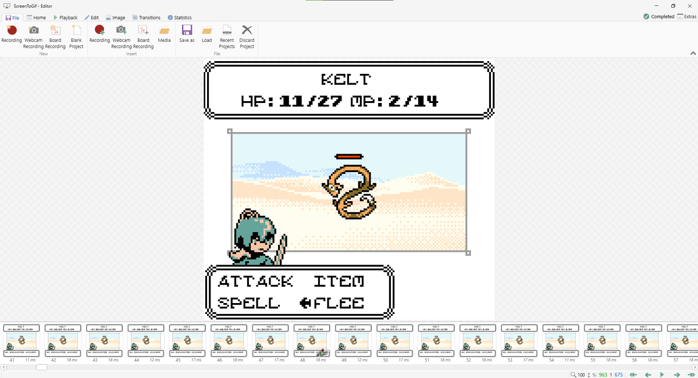Click the zoom magnifier icon

[x=574, y=375]
